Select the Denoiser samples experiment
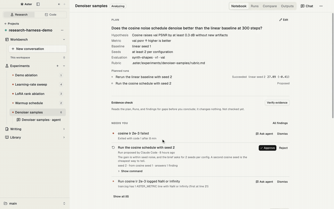334x209 pixels. [38, 112]
